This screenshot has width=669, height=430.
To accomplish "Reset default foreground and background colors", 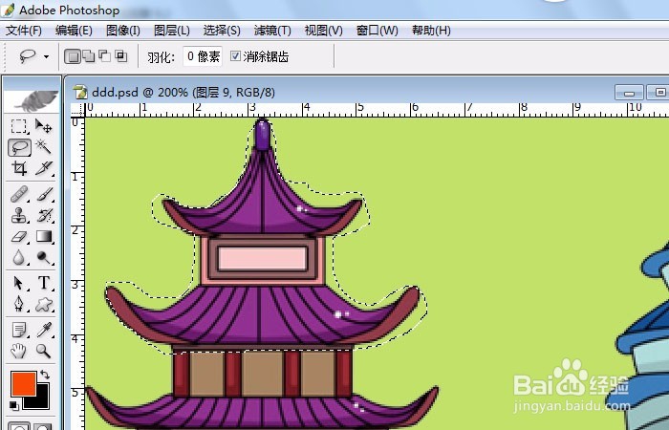I will 14,405.
